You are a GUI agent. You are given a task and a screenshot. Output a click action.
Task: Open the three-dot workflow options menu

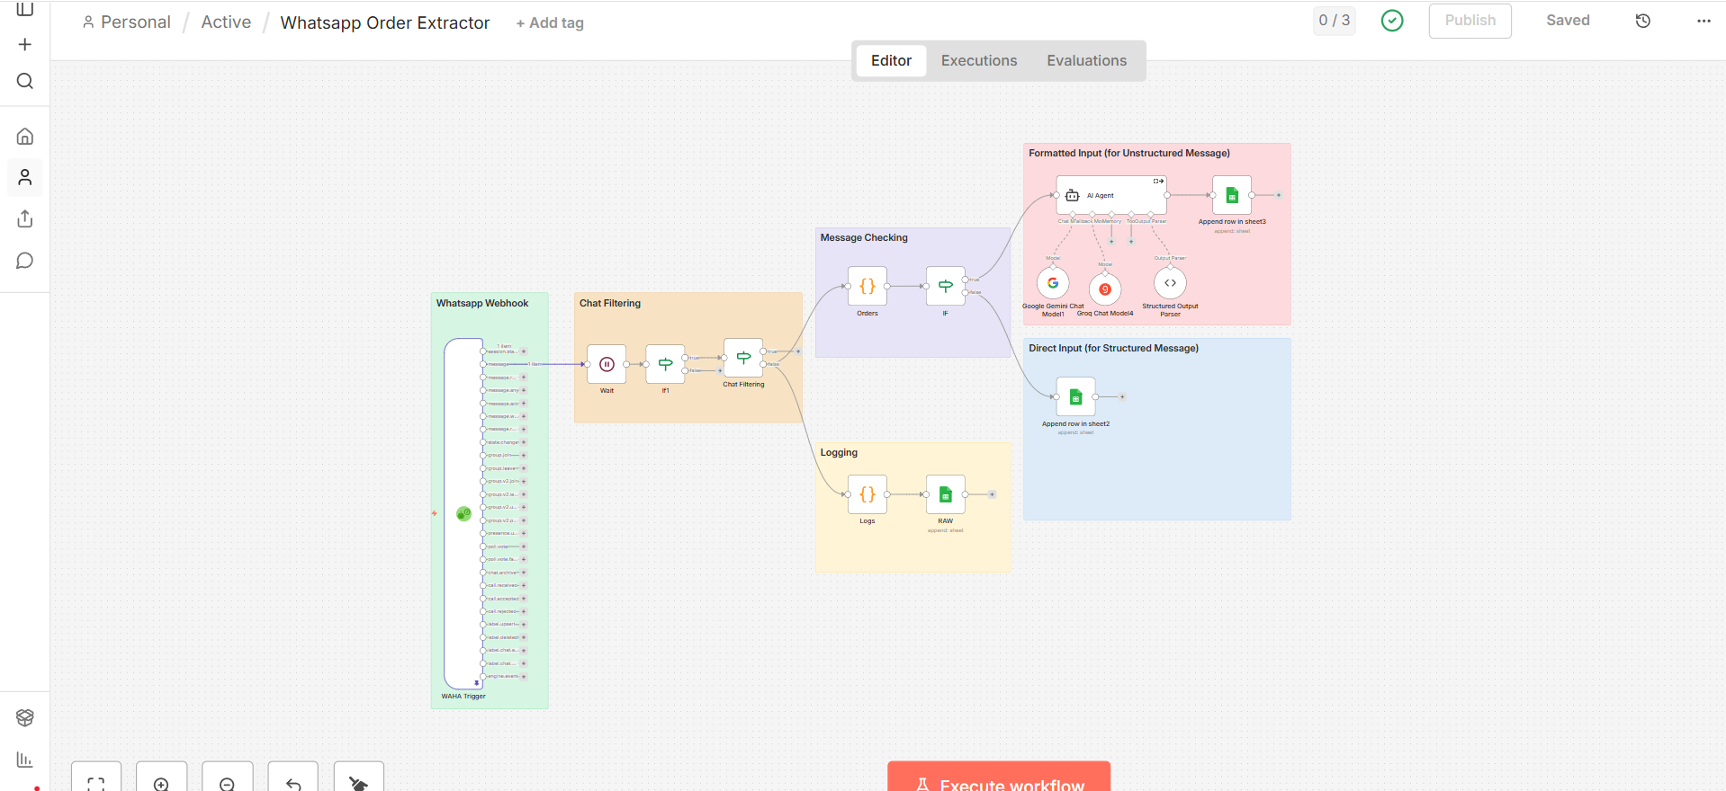(1703, 21)
